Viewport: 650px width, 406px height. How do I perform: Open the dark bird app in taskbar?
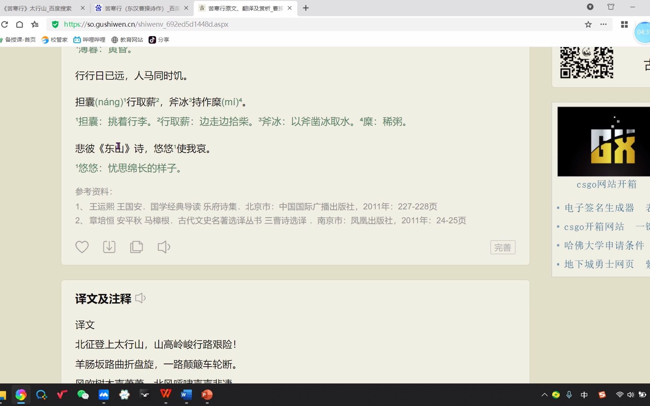(x=145, y=395)
